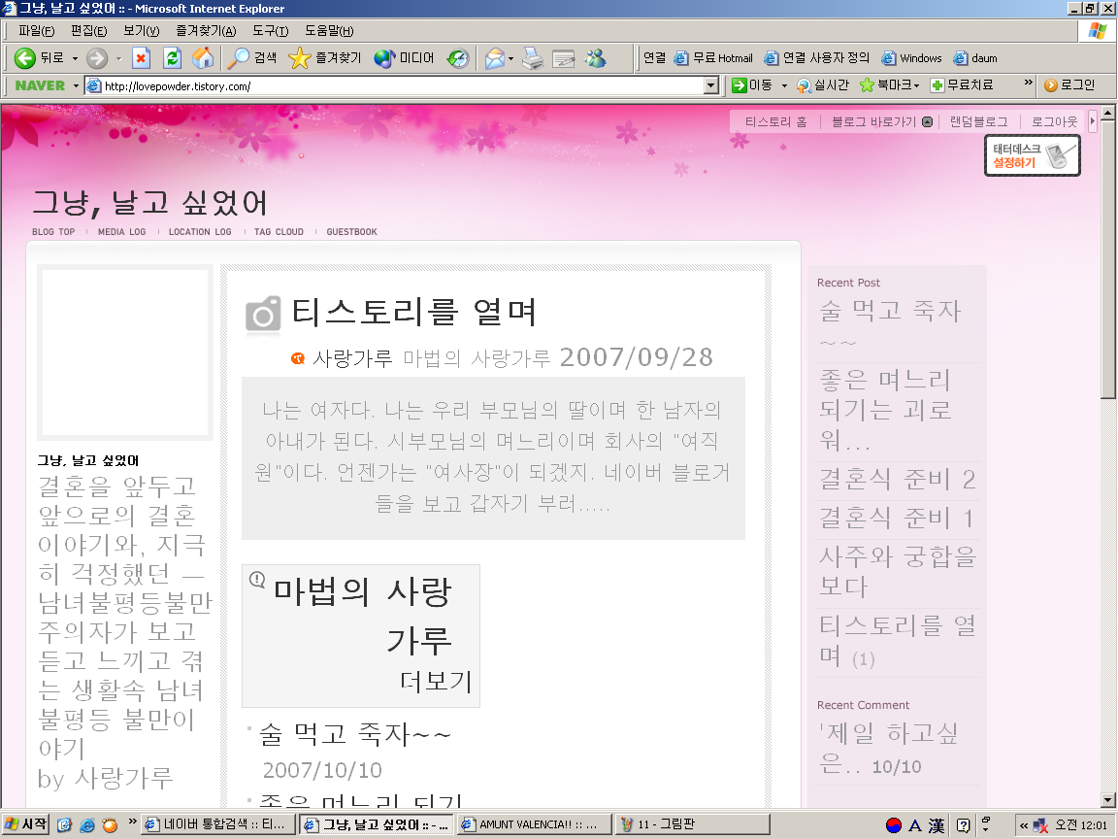The height and width of the screenshot is (839, 1118).
Task: Click the 태터데스크 설정하기 badge
Action: (x=1033, y=155)
